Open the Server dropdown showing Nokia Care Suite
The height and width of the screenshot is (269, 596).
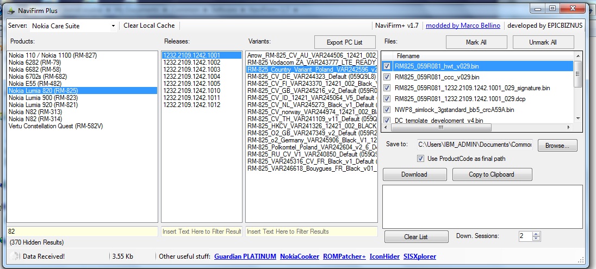[x=73, y=26]
